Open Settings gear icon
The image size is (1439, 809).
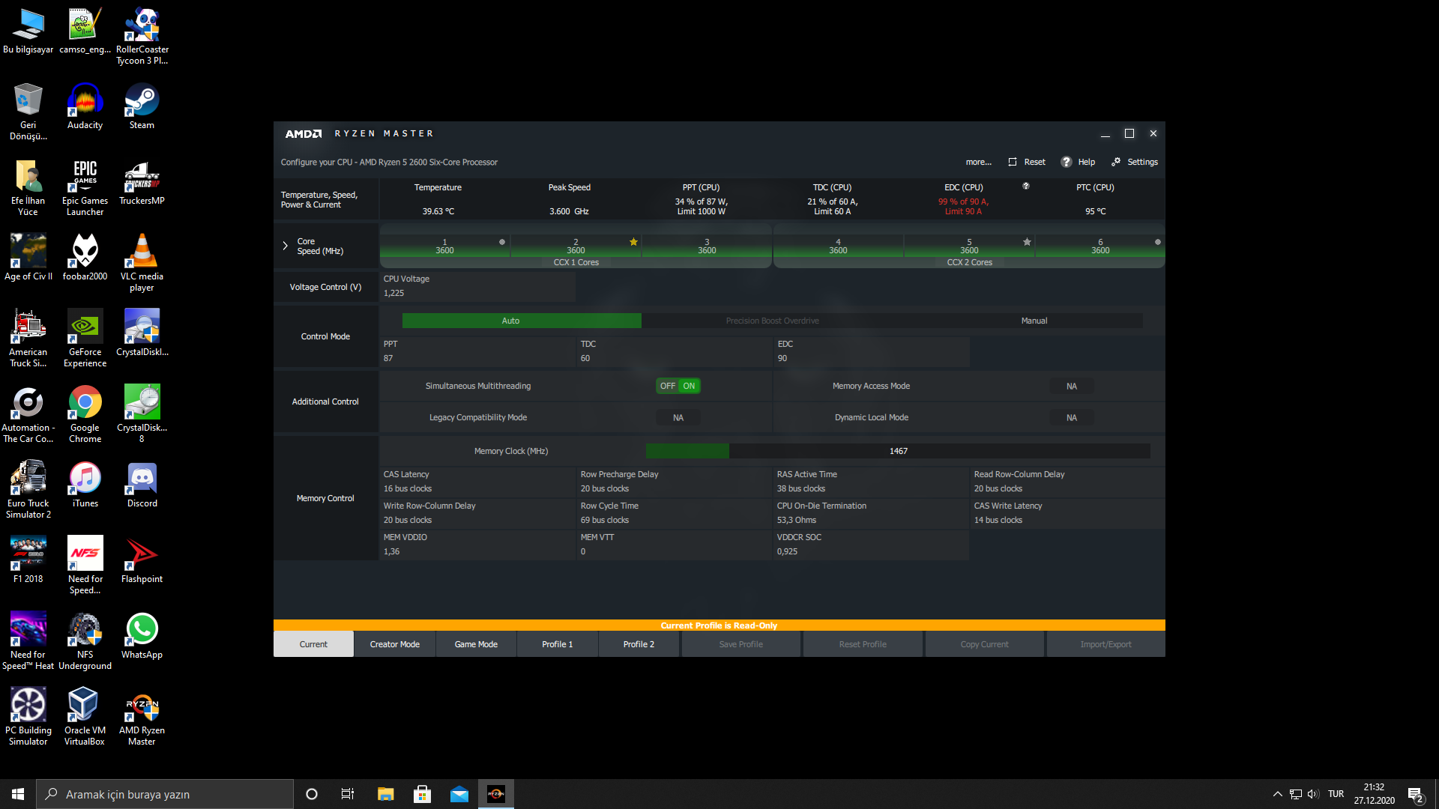click(x=1116, y=162)
